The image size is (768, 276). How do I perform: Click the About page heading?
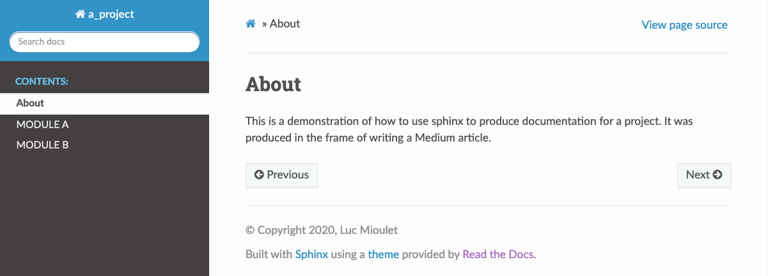point(273,84)
